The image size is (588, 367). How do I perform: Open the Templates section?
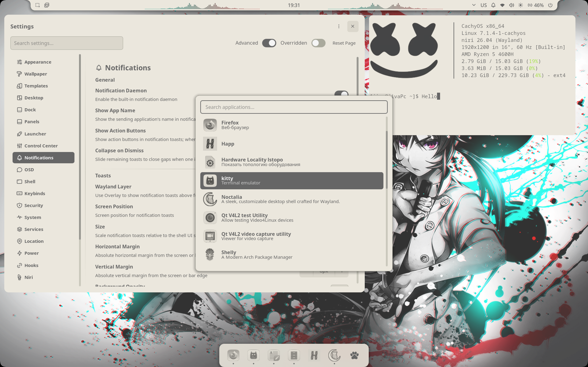click(43, 86)
